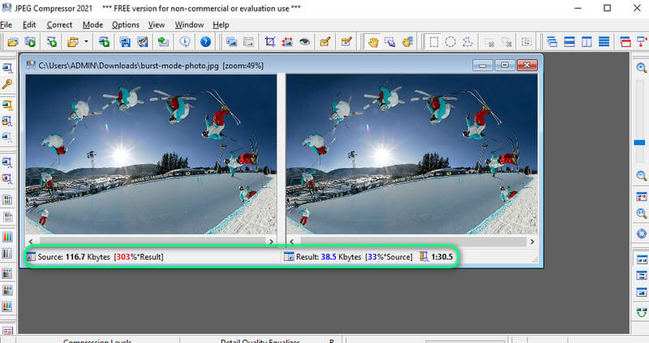The image size is (649, 343).
Task: Open the Mode menu
Action: [x=92, y=25]
